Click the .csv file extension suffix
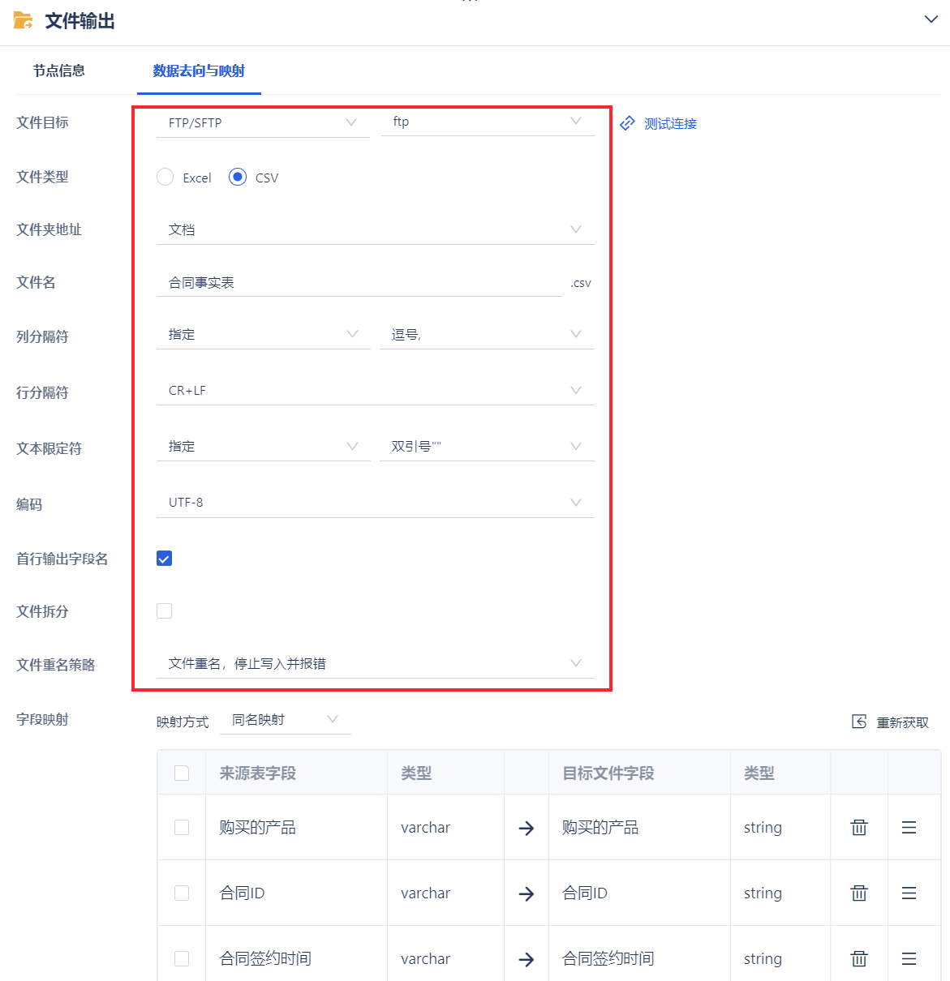Screen dimensions: 950x981 click(581, 283)
